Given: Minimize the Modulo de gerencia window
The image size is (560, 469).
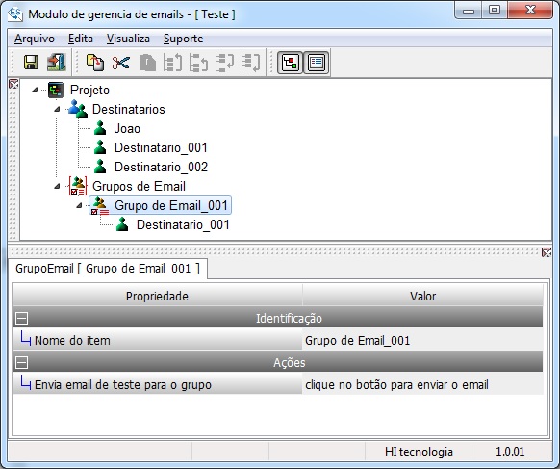Looking at the screenshot, I should click(x=469, y=10).
